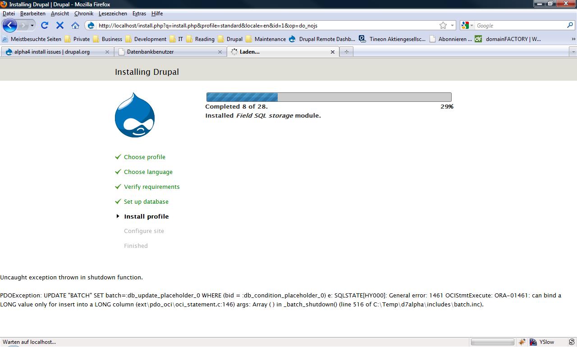Viewport: 577px width, 347px height.
Task: Close the Datenbankbenutzer tab
Action: (x=220, y=52)
